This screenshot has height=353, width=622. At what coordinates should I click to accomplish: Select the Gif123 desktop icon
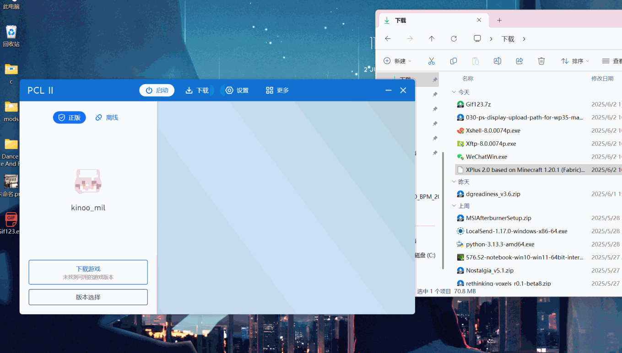pos(10,224)
